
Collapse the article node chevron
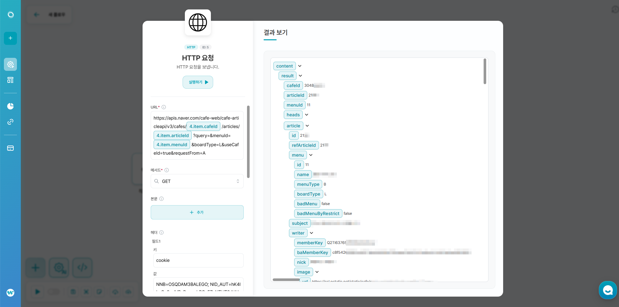coord(307,126)
